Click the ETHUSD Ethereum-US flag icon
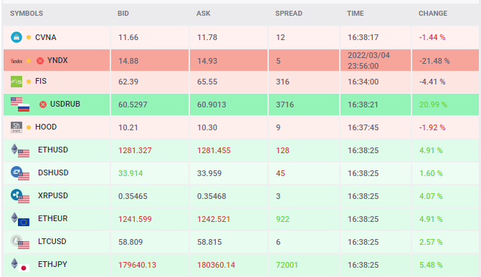This screenshot has height=277, width=481. (x=20, y=150)
